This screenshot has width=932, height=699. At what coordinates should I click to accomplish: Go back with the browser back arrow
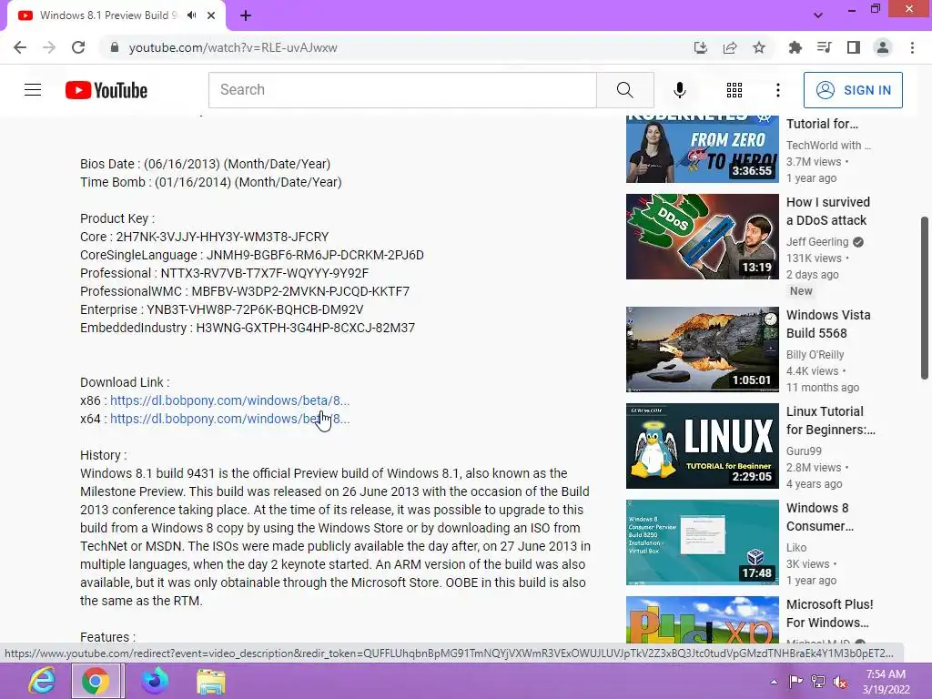[x=20, y=47]
